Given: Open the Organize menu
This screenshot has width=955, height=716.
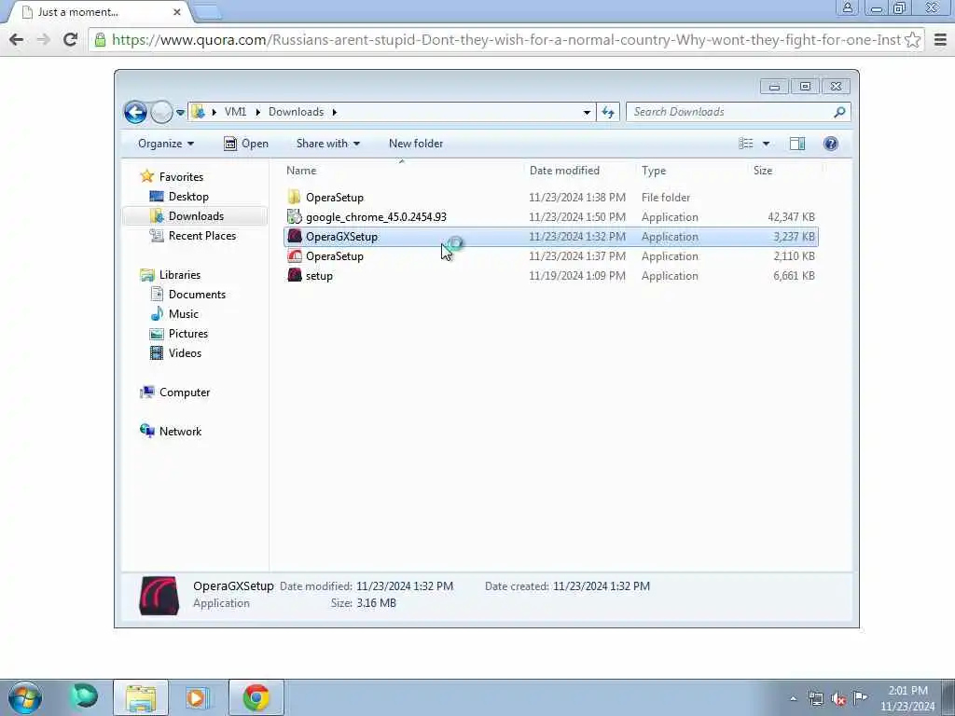Looking at the screenshot, I should click(x=166, y=144).
